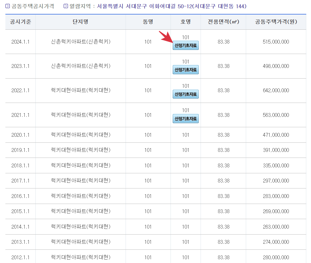This screenshot has height=263, width=311.
Task: Click 신촌럭키아파트(신촌럭키) in the 2023.1.1 row
Action: tap(81, 66)
